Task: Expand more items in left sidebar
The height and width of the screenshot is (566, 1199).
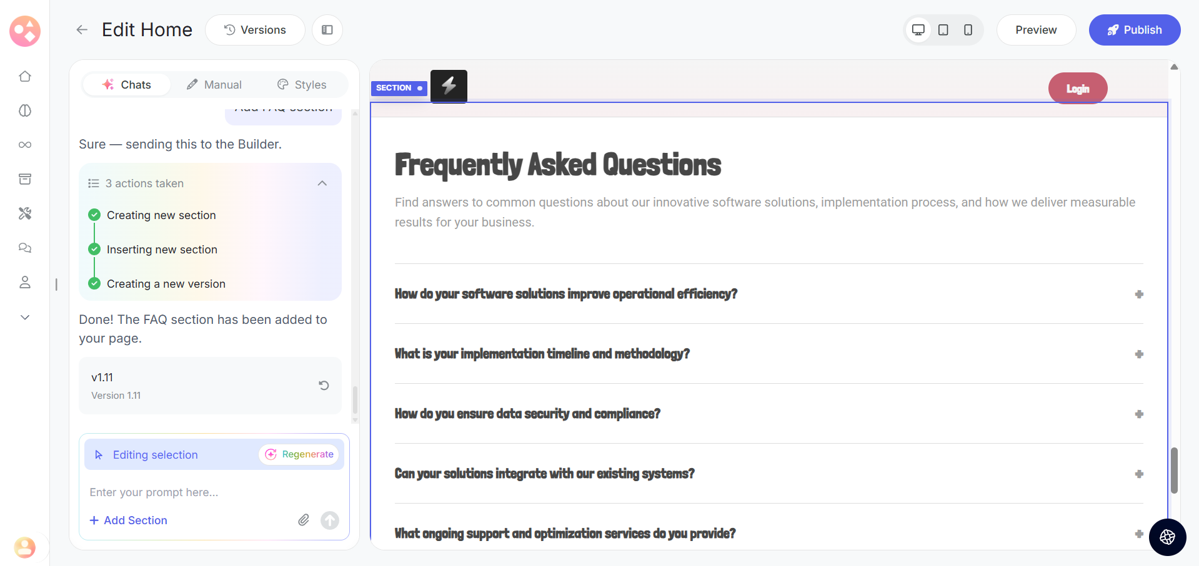Action: click(25, 317)
